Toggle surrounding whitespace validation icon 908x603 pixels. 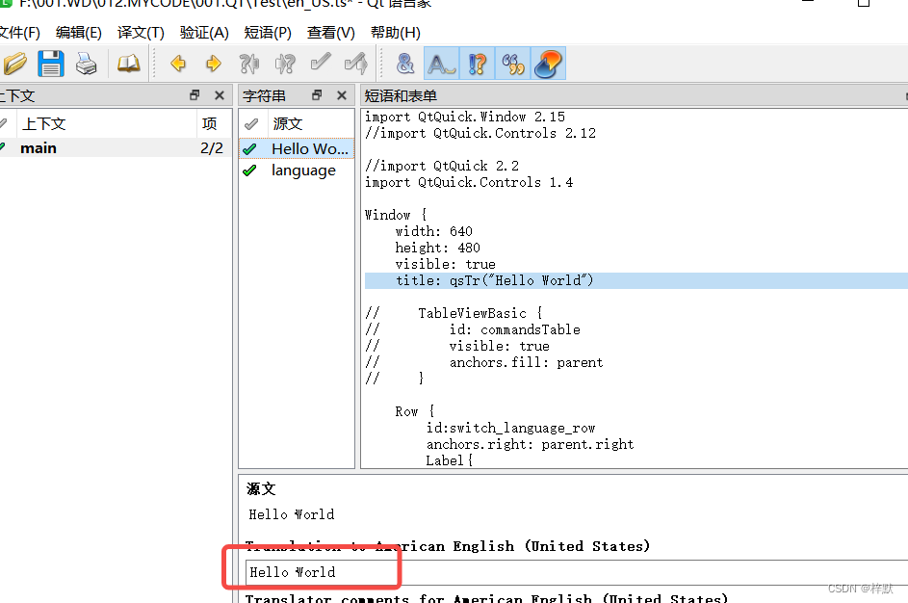(x=441, y=64)
